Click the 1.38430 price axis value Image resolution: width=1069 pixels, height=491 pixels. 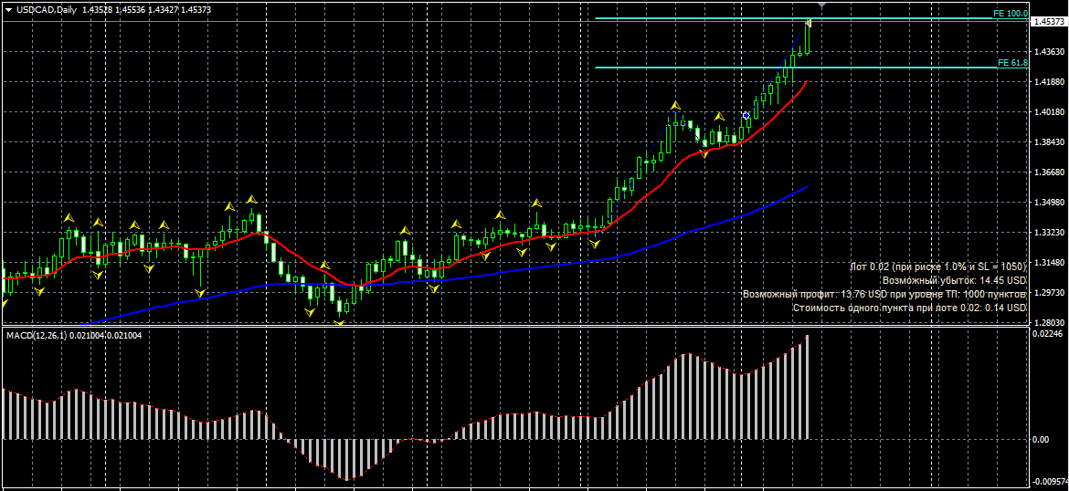coord(1048,141)
